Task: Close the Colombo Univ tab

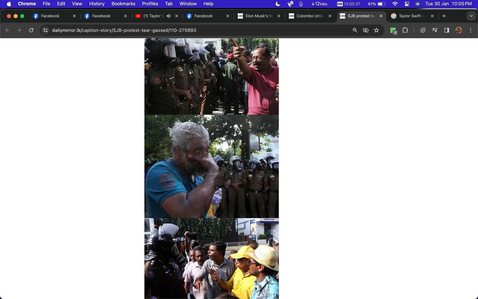Action: (330, 16)
